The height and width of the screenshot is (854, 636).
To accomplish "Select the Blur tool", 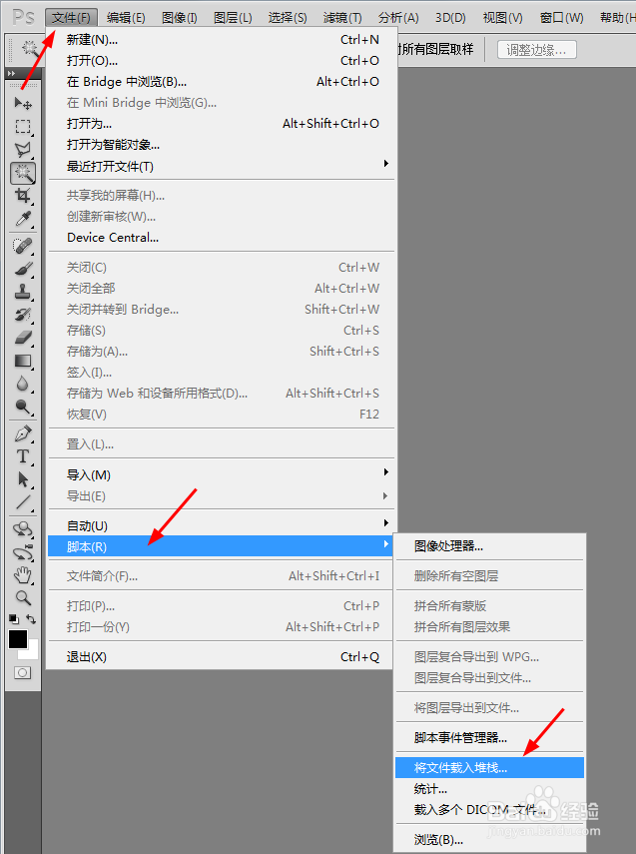I will 23,384.
